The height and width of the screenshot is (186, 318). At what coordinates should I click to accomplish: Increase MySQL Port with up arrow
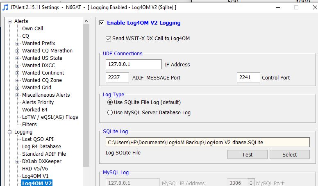pyautogui.click(x=251, y=181)
